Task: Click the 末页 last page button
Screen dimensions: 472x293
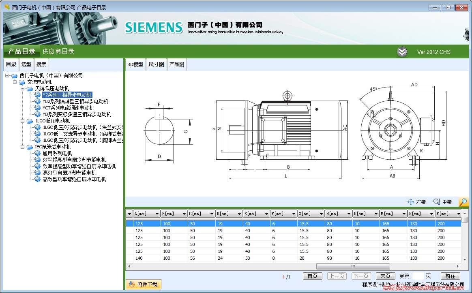Action: [x=385, y=276]
